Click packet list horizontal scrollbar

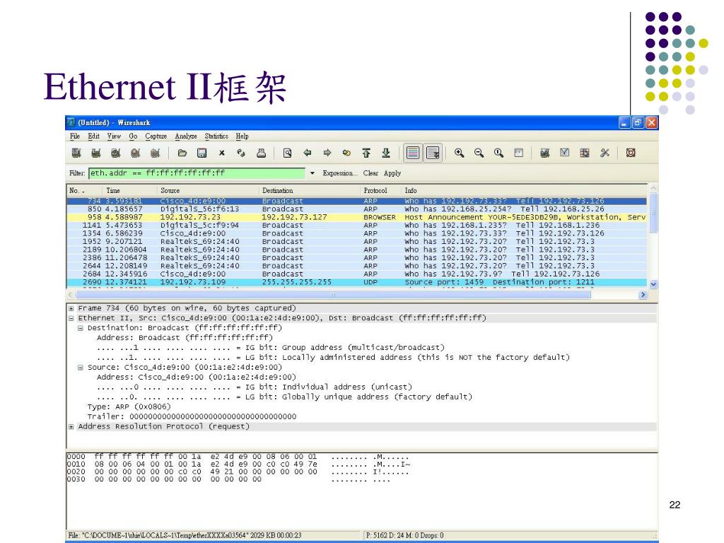[333, 295]
